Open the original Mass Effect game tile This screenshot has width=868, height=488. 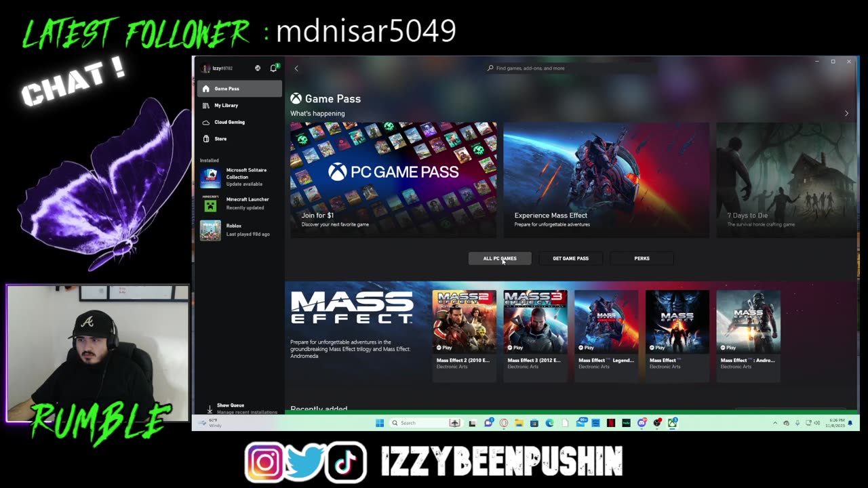677,336
